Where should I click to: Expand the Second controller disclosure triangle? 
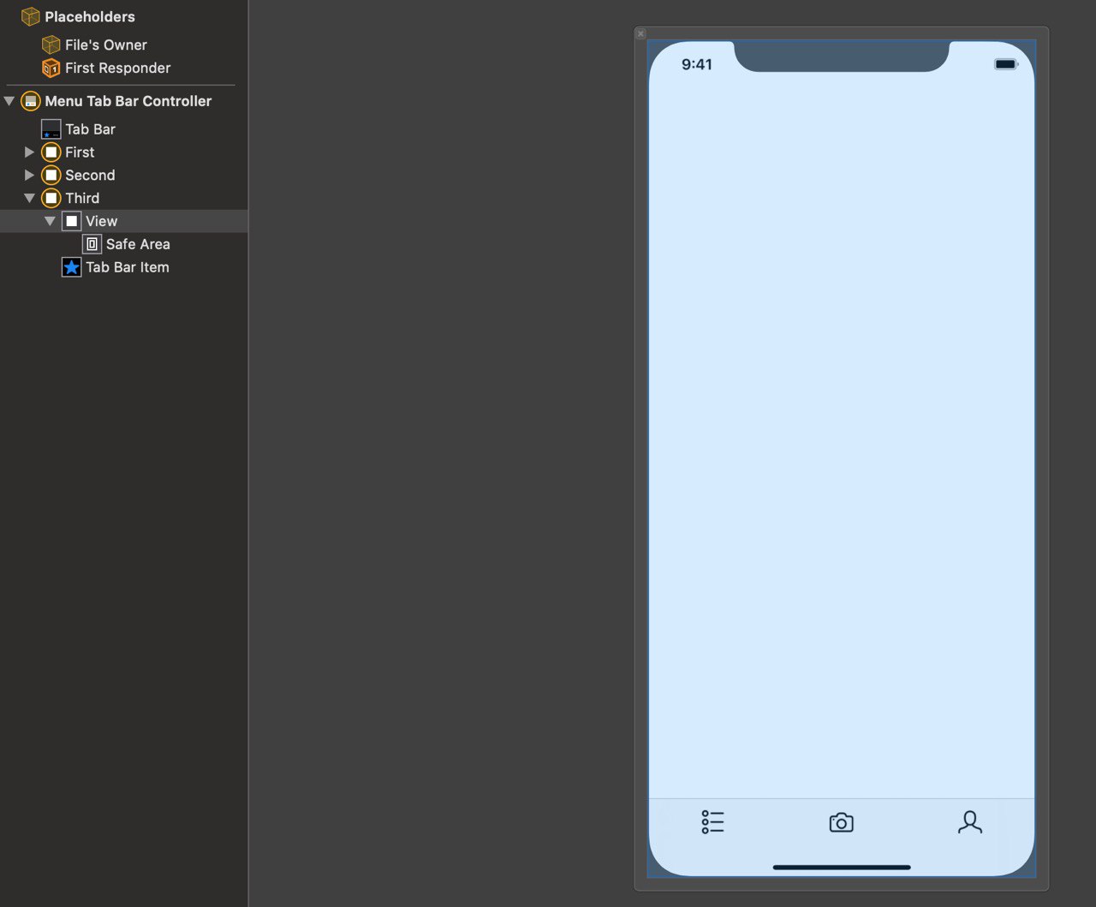click(29, 176)
